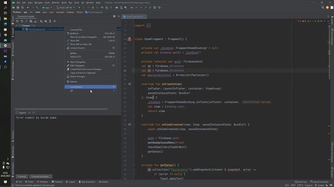334x187 pixels.
Task: Open the Event Log at bottom right
Action: point(301,182)
